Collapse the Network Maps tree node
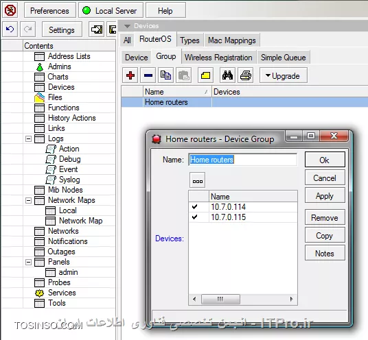 (28, 201)
